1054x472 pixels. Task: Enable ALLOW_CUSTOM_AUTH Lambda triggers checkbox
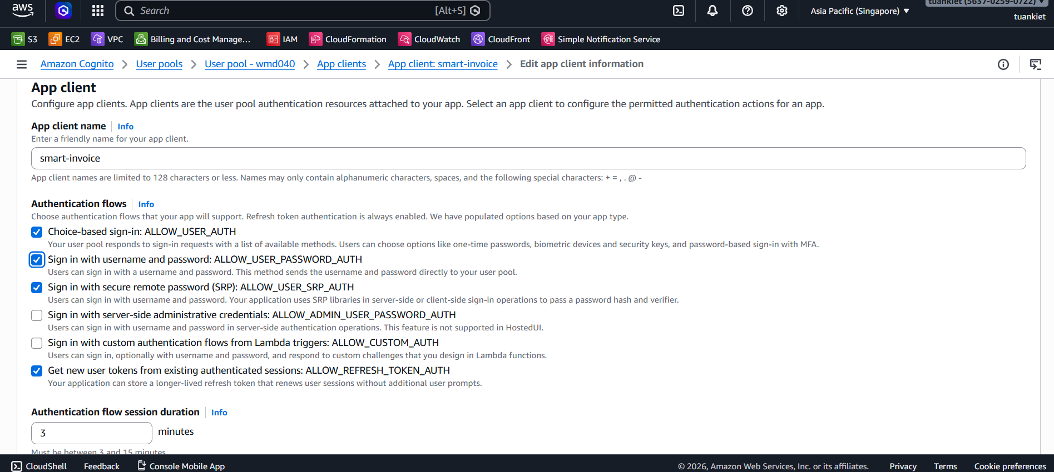pos(37,343)
